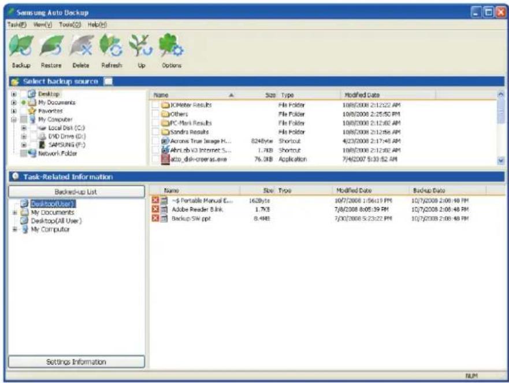Check the box for ICMeter Results folder
The width and height of the screenshot is (509, 383).
(x=156, y=105)
